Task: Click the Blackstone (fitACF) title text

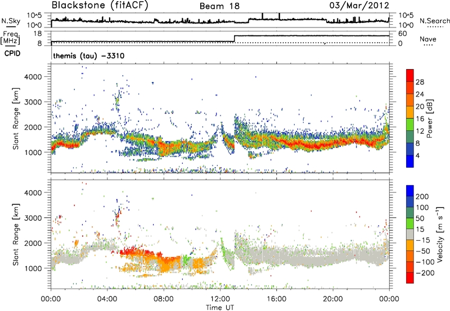Action: click(100, 6)
